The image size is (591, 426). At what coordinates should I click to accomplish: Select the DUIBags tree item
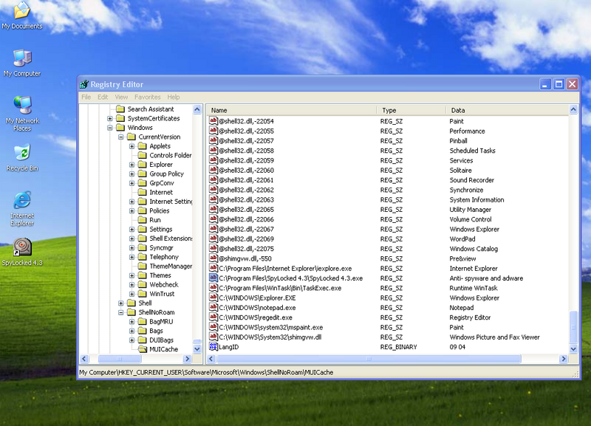[161, 340]
